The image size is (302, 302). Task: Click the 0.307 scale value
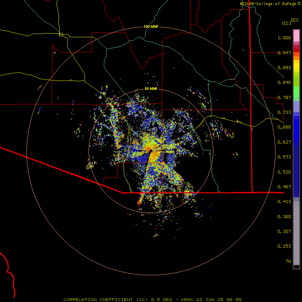pyautogui.click(x=284, y=232)
